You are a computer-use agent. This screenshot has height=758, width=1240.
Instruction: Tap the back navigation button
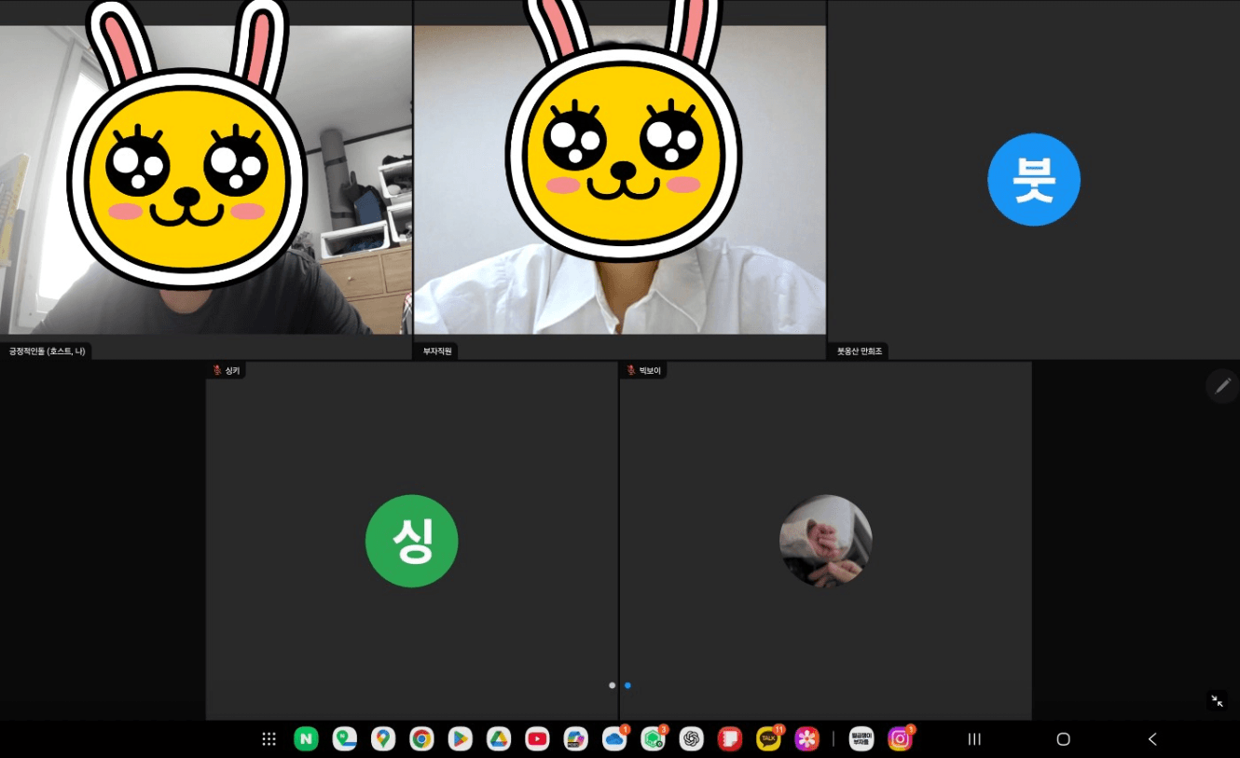[1152, 739]
